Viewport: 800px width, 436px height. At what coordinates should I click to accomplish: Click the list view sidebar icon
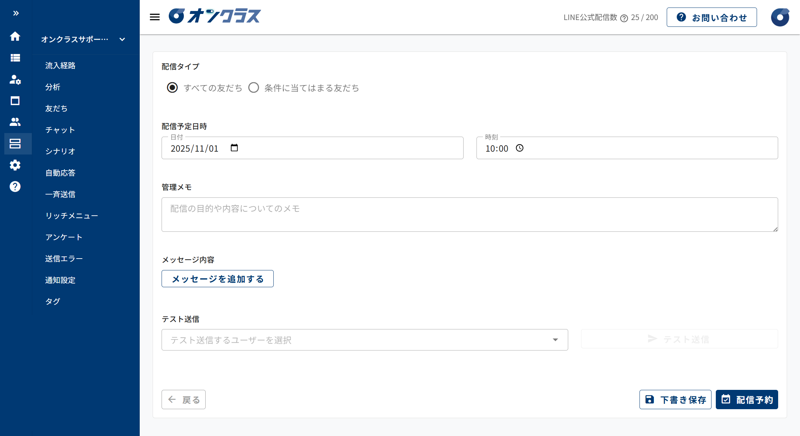[x=15, y=58]
